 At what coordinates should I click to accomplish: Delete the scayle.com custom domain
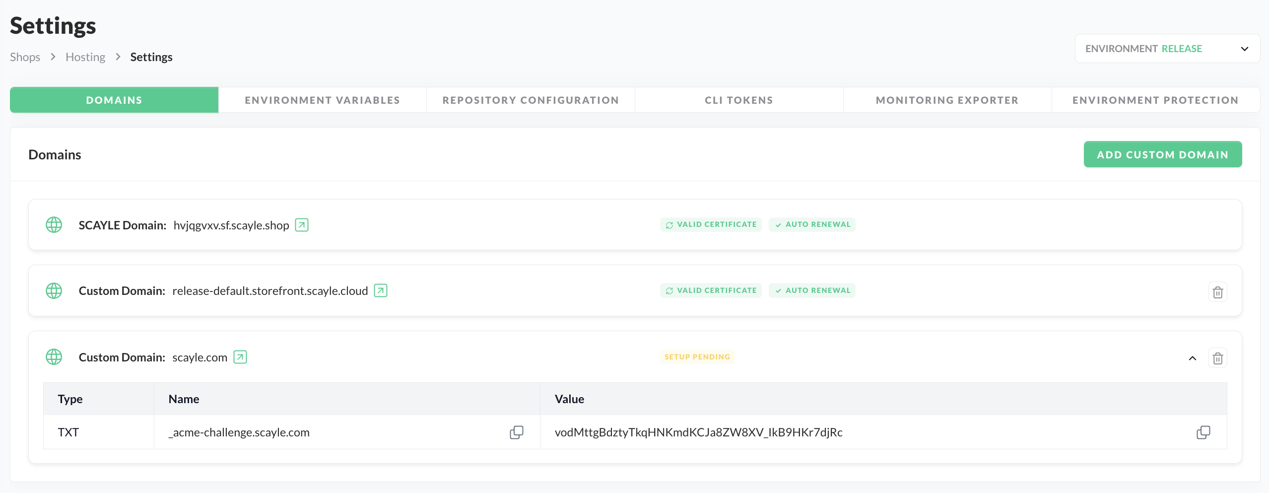coord(1217,358)
